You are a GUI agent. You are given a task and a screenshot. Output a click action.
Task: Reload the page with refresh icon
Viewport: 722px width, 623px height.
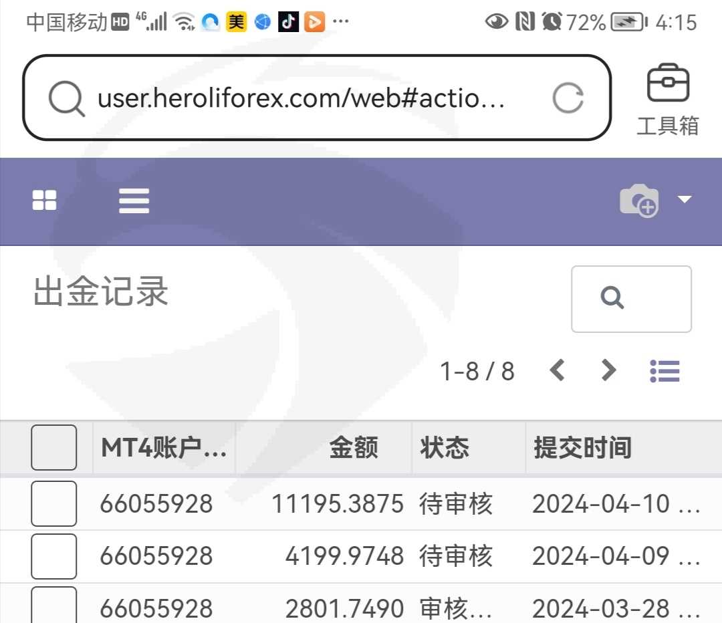[568, 98]
